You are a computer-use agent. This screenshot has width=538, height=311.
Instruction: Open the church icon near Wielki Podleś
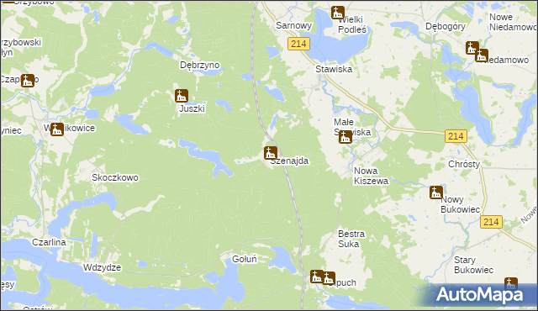[338, 13]
